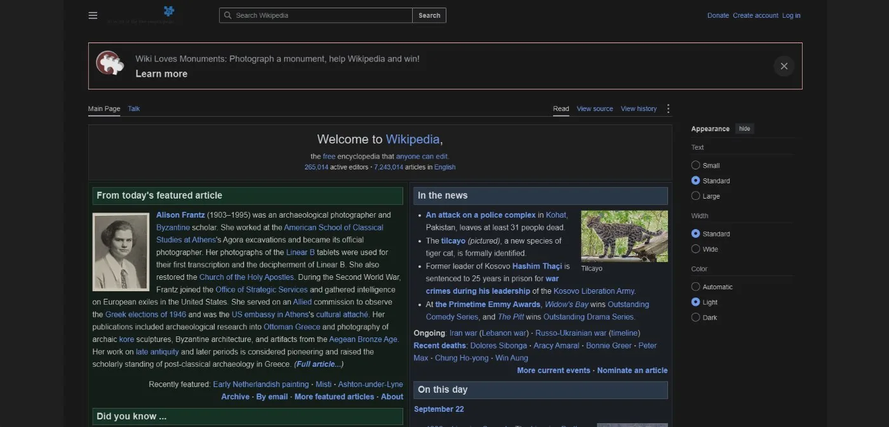Open the View source tab
Screen dimensions: 889x427
tap(595, 108)
